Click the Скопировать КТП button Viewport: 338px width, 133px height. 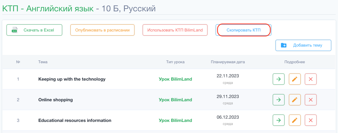tap(244, 30)
